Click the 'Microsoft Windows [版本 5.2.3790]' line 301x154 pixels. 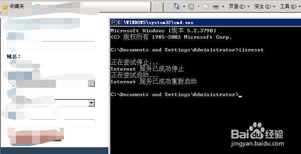pos(163,31)
